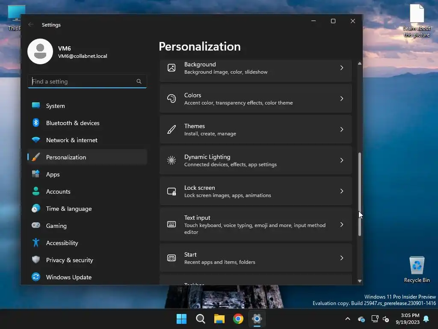
Task: Expand Text input chevron
Action: (342, 224)
